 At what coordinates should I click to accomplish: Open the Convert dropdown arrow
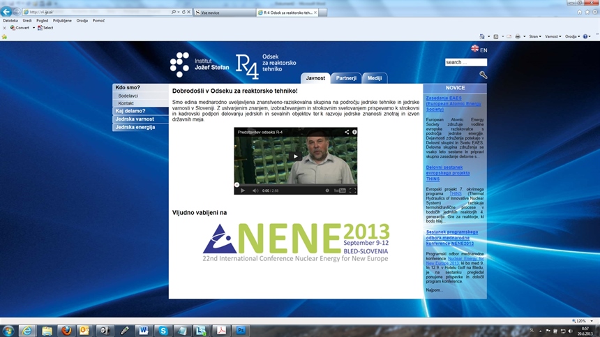click(33, 28)
